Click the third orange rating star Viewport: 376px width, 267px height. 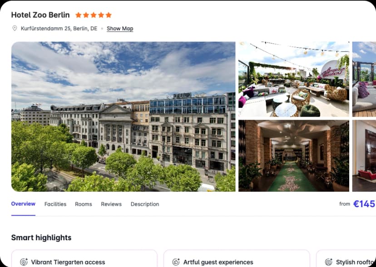point(94,15)
